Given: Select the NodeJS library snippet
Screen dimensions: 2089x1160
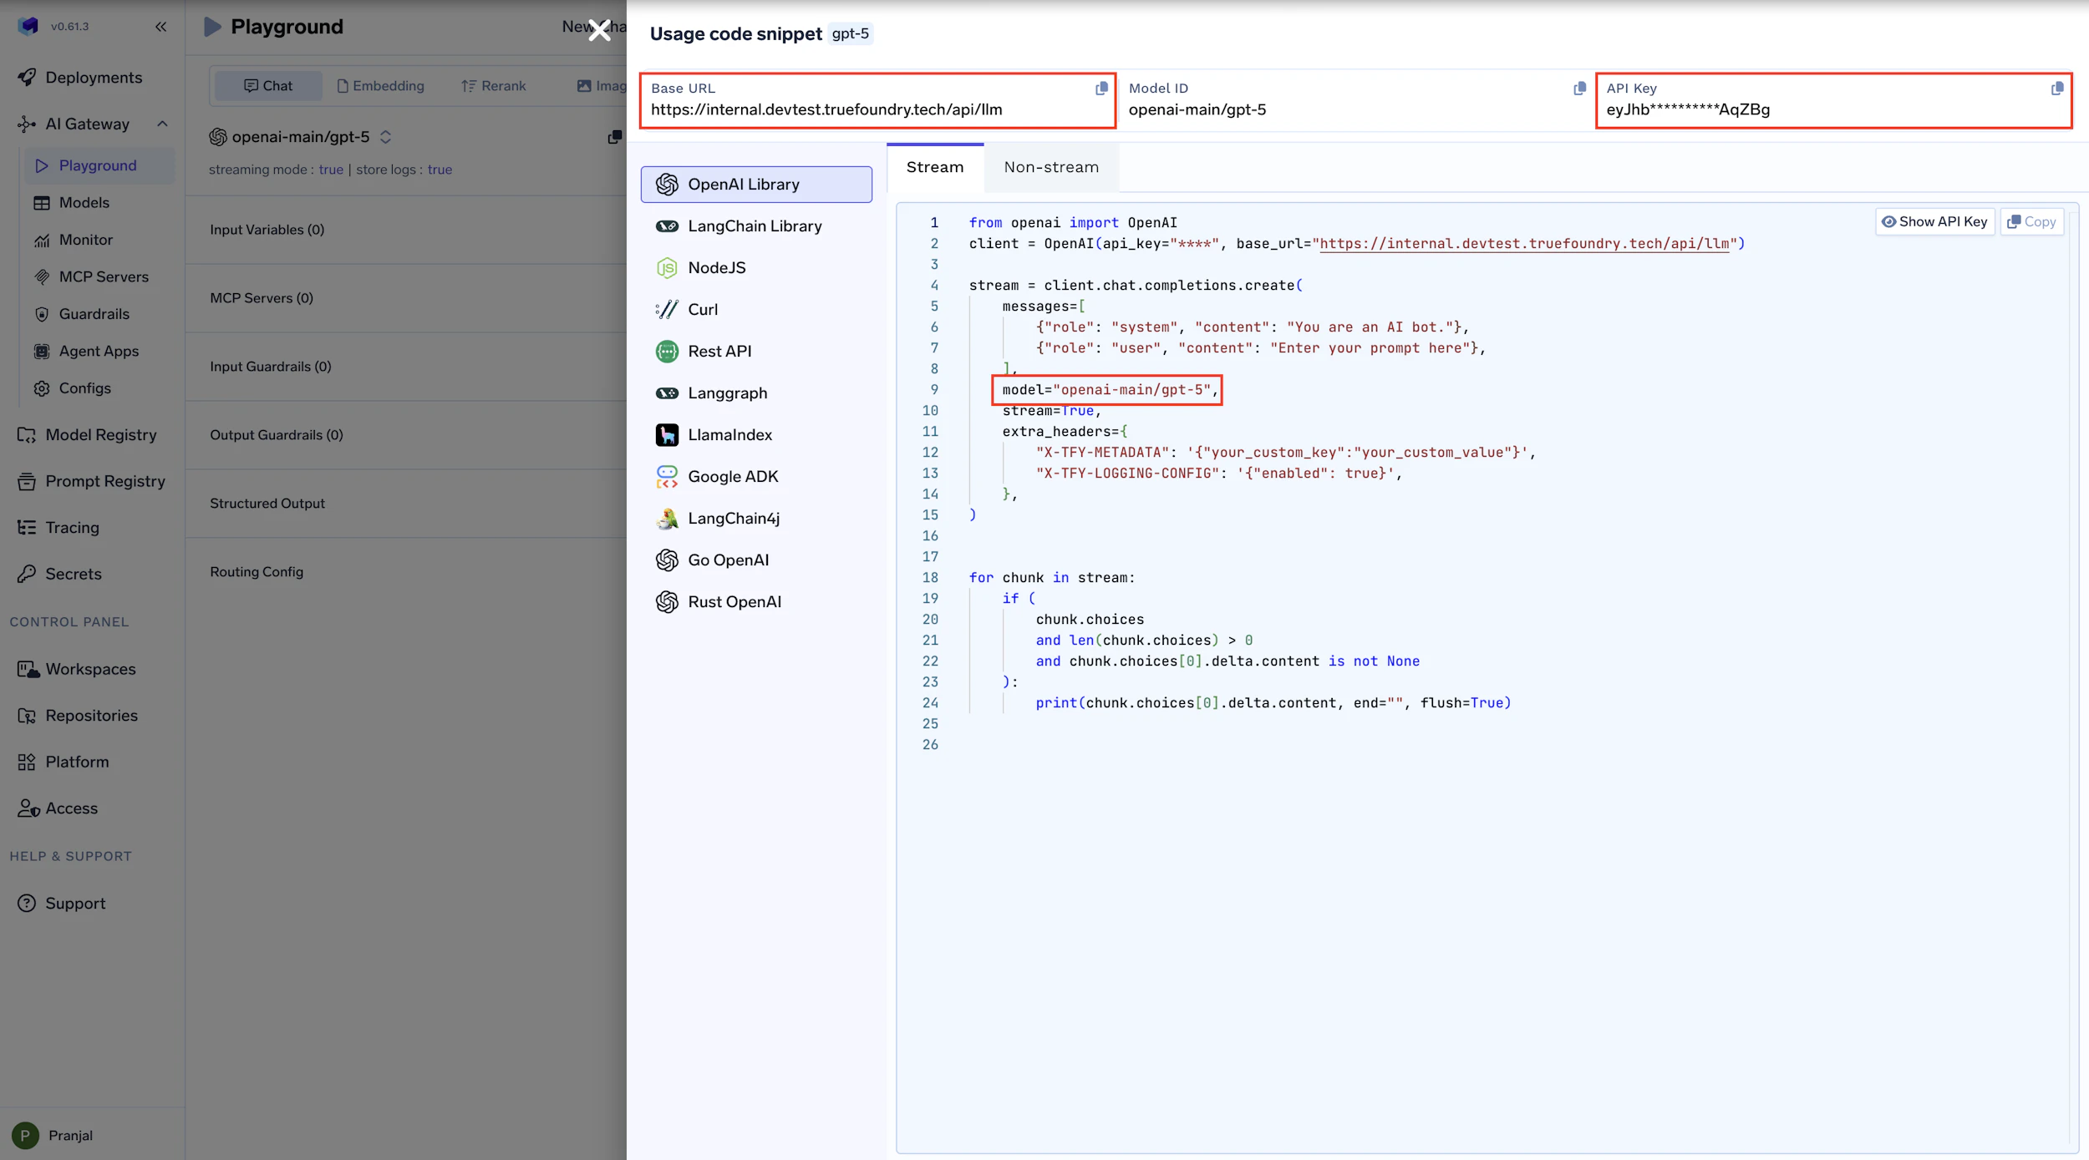Looking at the screenshot, I should click(x=716, y=267).
